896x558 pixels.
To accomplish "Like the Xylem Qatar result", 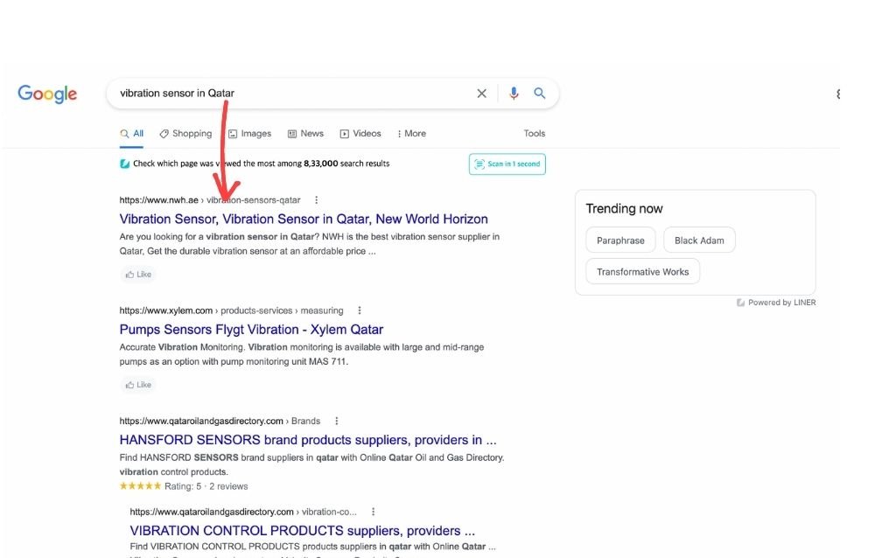I will (x=137, y=385).
